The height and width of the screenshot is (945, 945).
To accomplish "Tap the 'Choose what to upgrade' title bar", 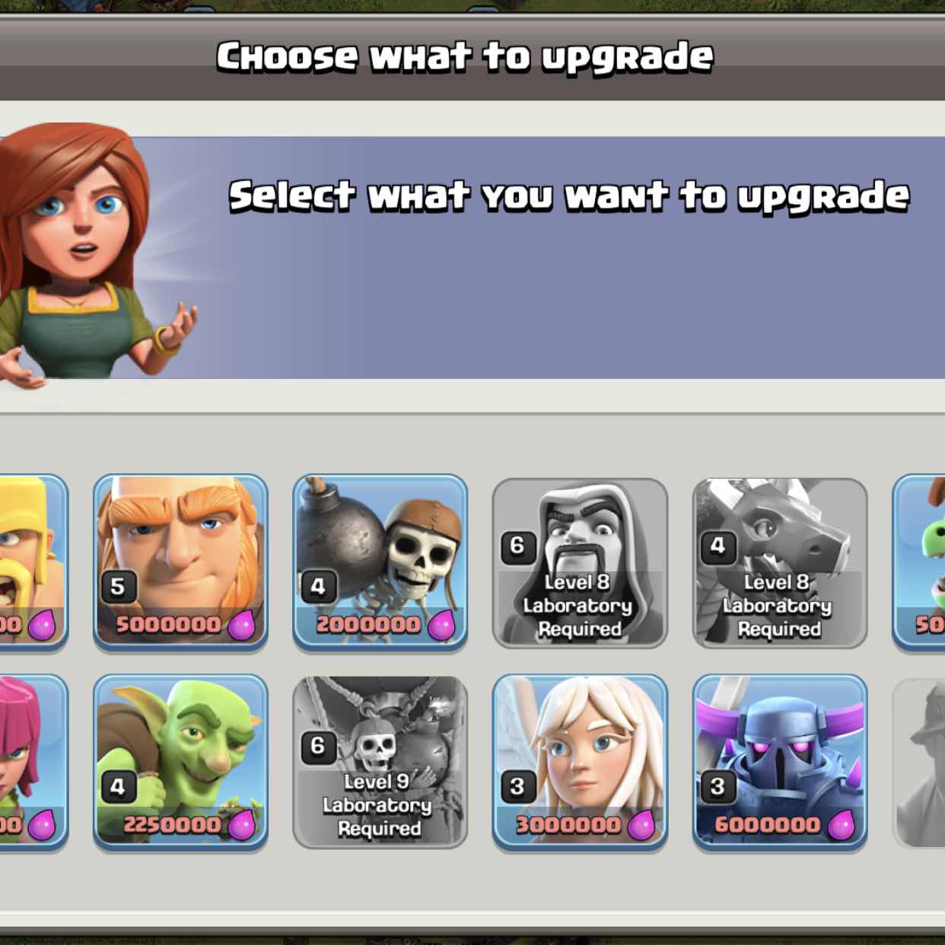I will click(473, 57).
